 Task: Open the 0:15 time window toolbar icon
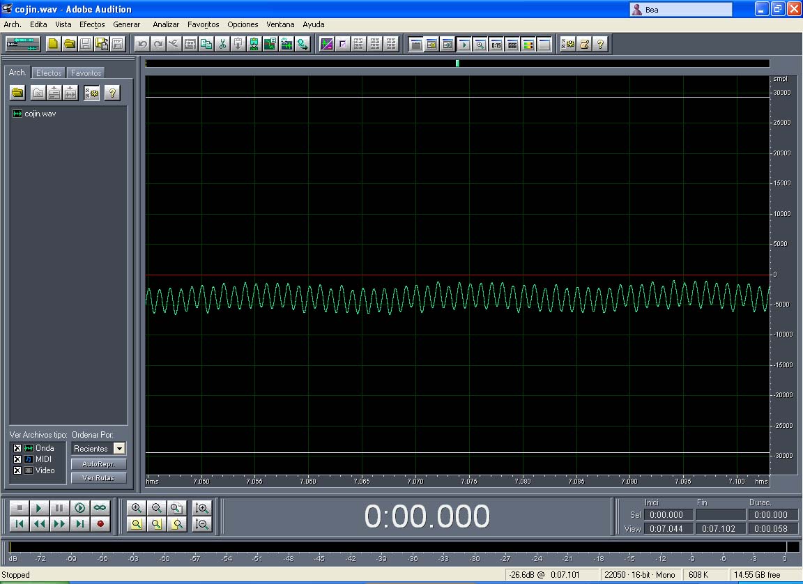[496, 45]
